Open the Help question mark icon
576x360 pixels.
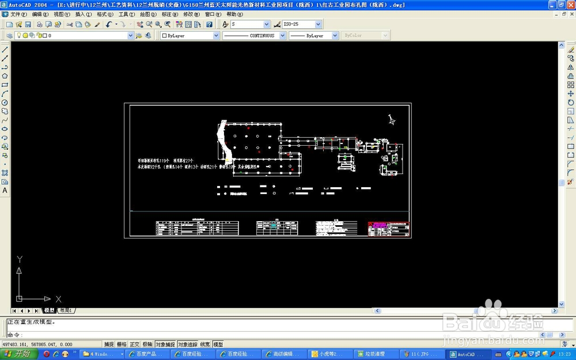pyautogui.click(x=209, y=24)
